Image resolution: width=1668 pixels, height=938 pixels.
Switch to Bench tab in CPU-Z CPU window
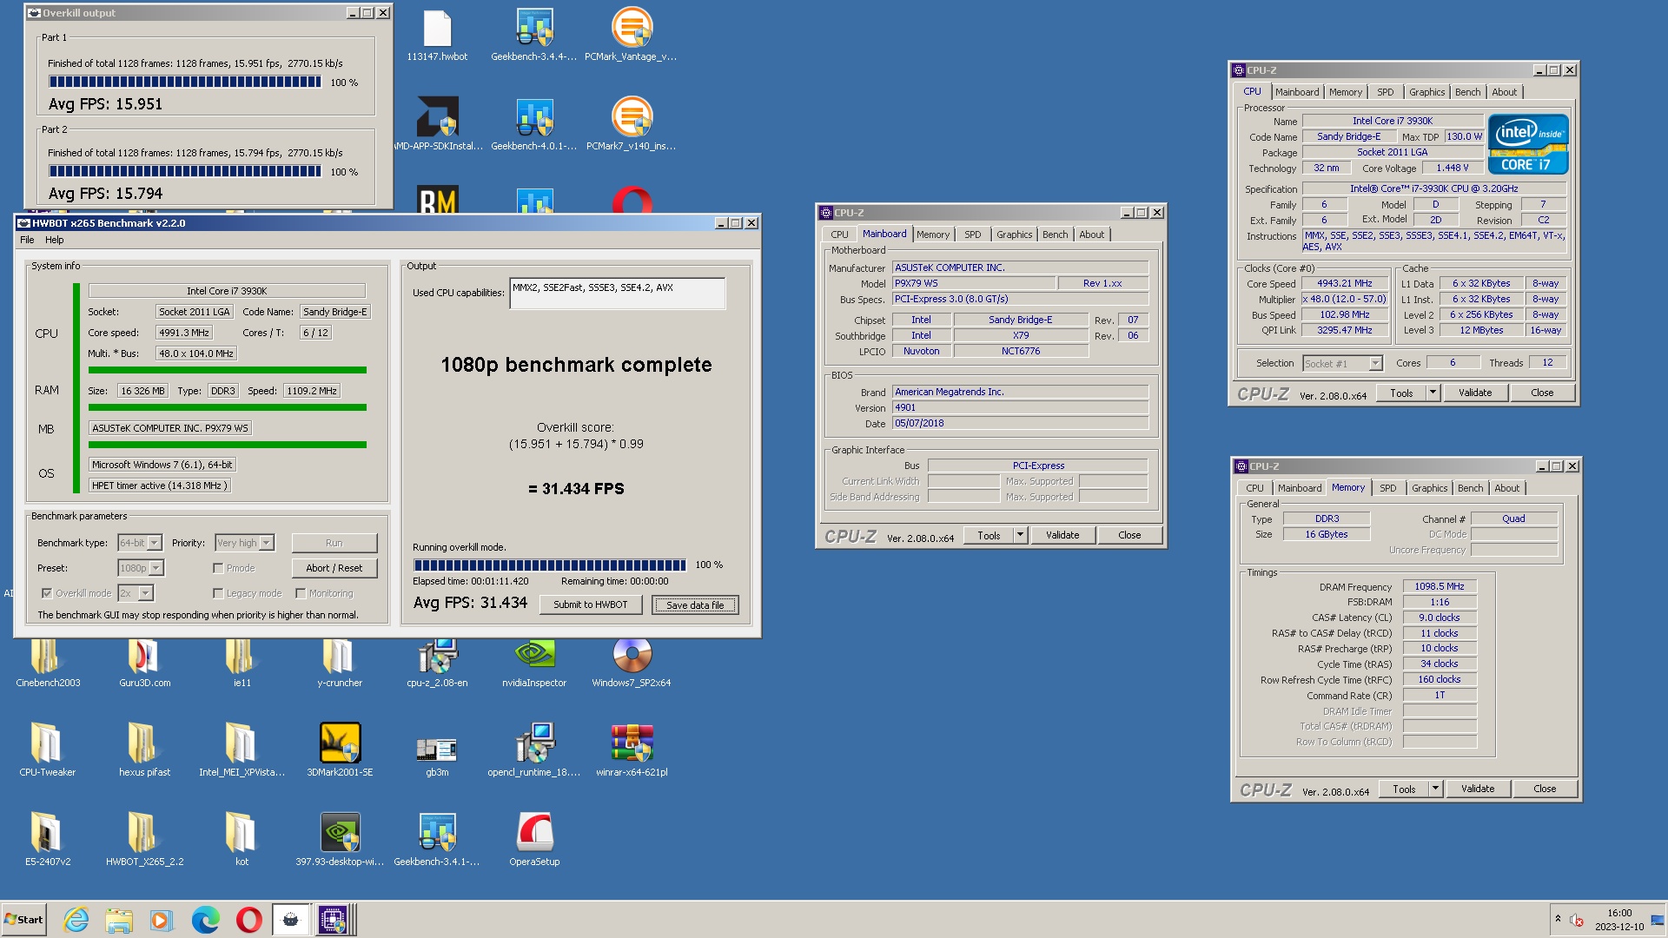pyautogui.click(x=1467, y=92)
